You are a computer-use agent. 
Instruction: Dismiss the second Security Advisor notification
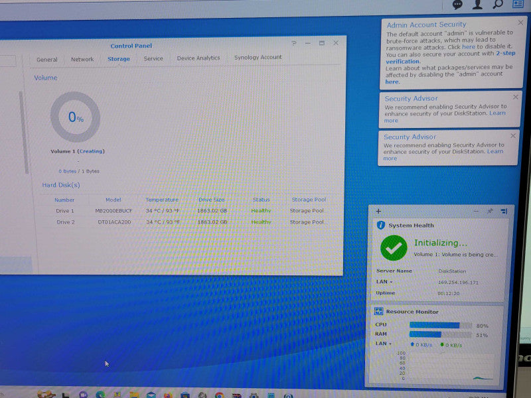513,136
